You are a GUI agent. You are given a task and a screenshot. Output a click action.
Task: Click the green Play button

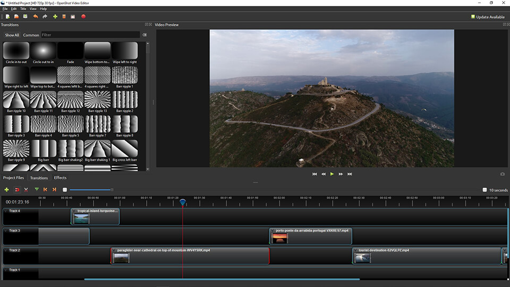(331, 174)
